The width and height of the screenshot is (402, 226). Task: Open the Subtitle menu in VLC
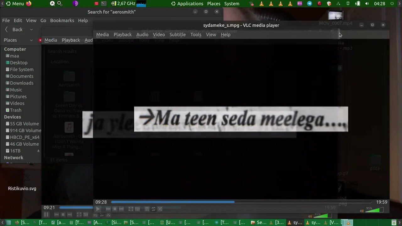click(x=177, y=35)
